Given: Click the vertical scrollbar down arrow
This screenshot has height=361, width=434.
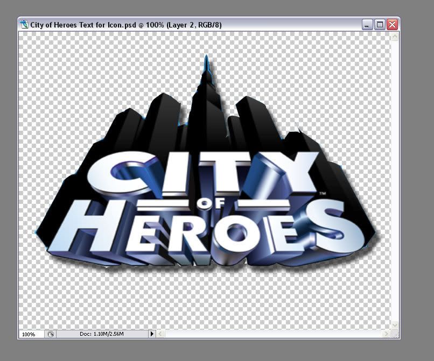Looking at the screenshot, I should [x=395, y=325].
